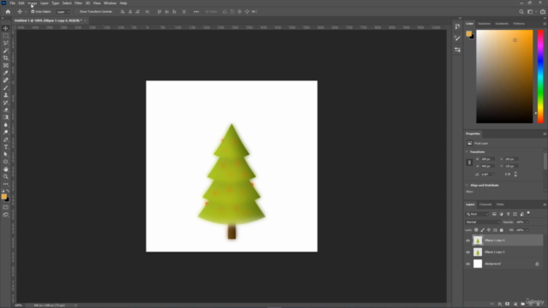The height and width of the screenshot is (308, 548).
Task: Select the Move tool in the toolbox
Action: [6, 28]
